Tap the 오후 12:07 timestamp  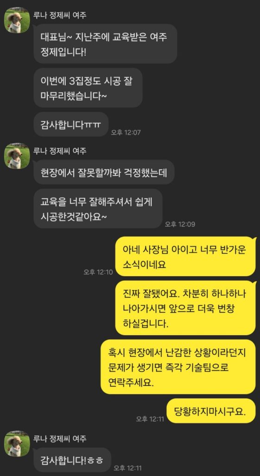(126, 132)
